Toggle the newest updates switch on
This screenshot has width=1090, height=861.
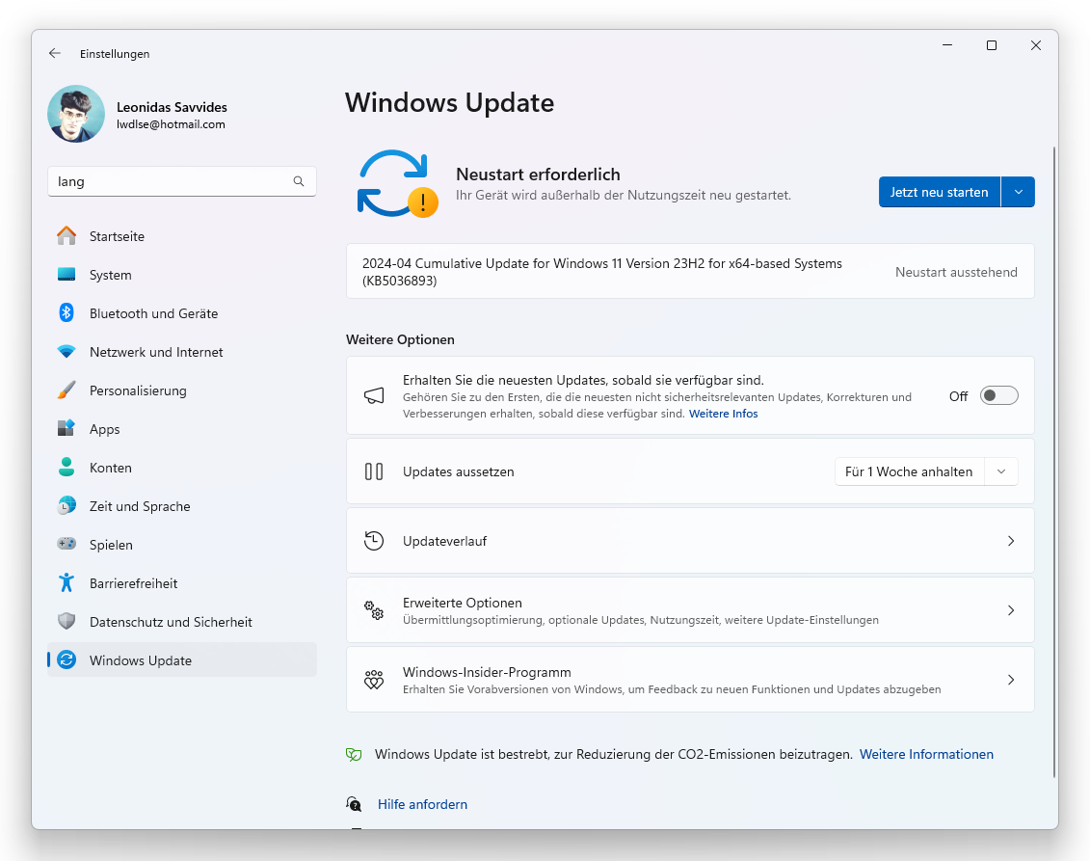tap(999, 395)
